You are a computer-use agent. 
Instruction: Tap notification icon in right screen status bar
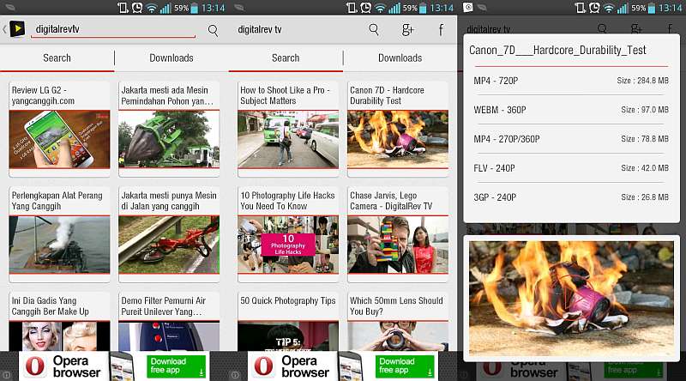[467, 8]
